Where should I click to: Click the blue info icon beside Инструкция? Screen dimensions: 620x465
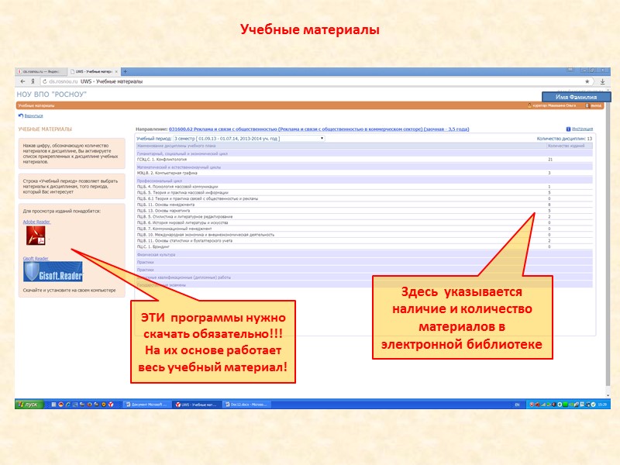point(568,129)
